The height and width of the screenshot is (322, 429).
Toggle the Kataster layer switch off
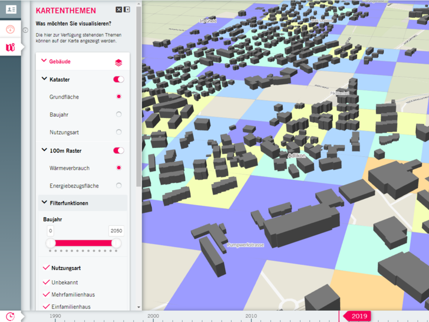click(118, 80)
